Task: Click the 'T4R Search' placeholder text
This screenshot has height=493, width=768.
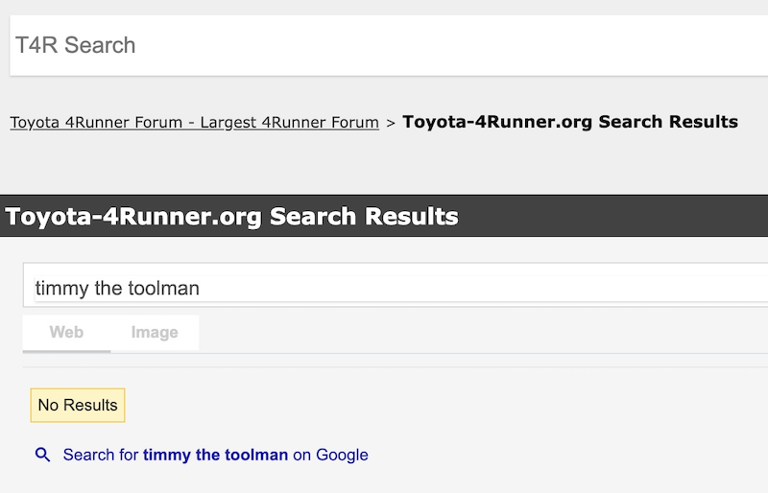Action: pos(76,45)
